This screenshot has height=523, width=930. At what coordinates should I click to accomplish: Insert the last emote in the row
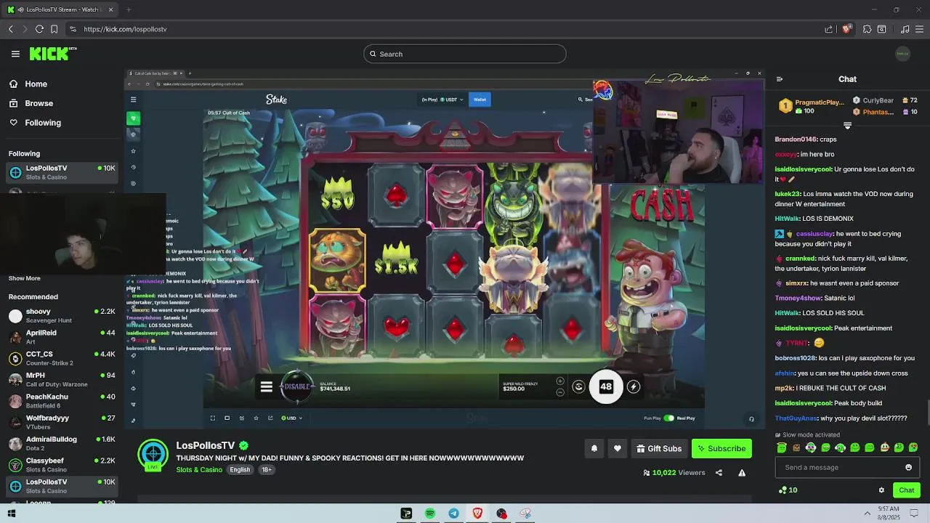[x=913, y=447]
